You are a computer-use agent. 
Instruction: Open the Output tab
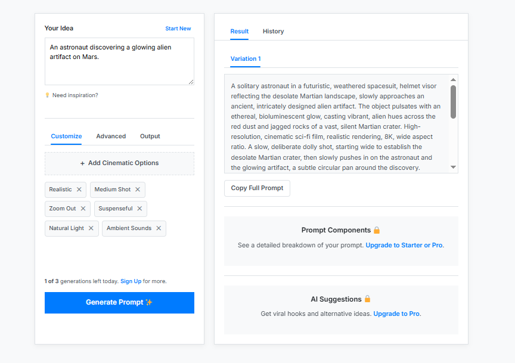pyautogui.click(x=150, y=136)
